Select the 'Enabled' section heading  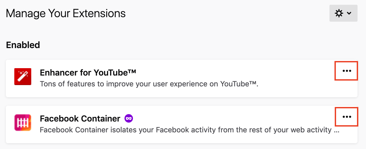[x=23, y=45]
